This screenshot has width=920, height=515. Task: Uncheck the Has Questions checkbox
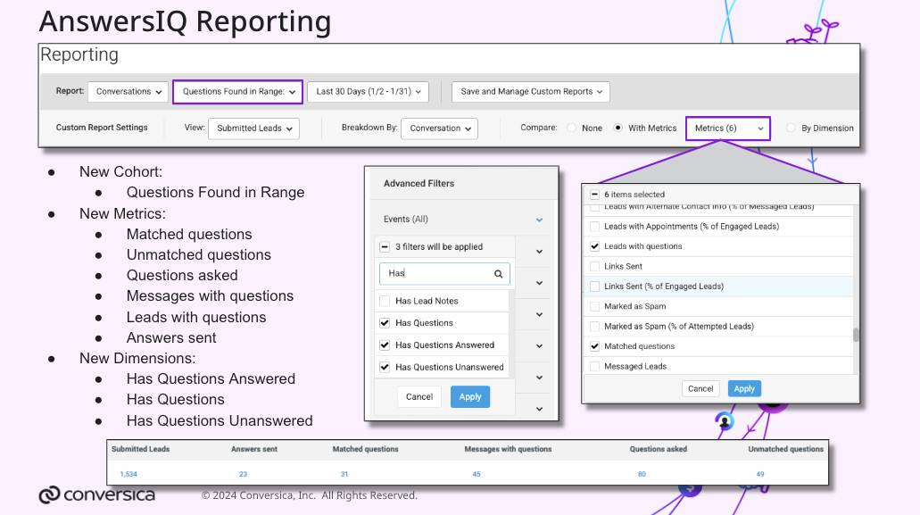click(385, 323)
